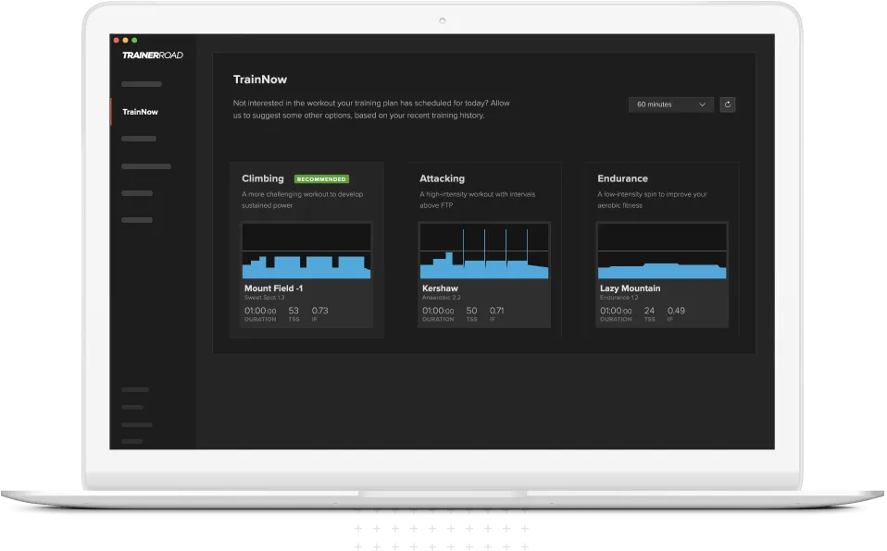The image size is (887, 551).
Task: Click the Mount Field -1 workout title
Action: pyautogui.click(x=274, y=288)
